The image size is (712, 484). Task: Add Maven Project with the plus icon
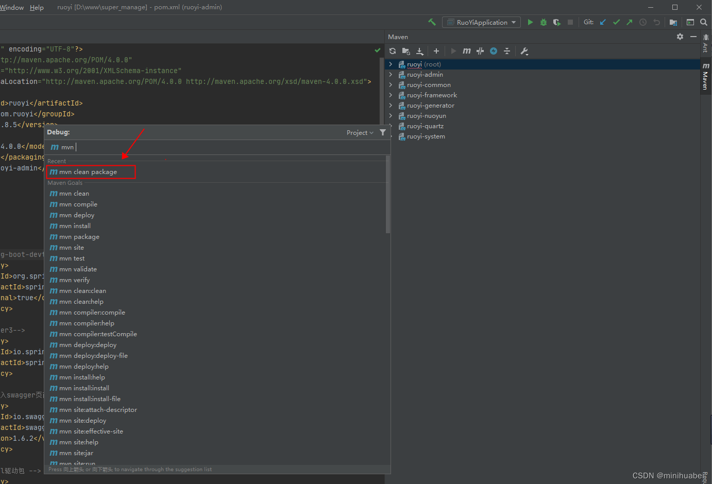pos(436,51)
